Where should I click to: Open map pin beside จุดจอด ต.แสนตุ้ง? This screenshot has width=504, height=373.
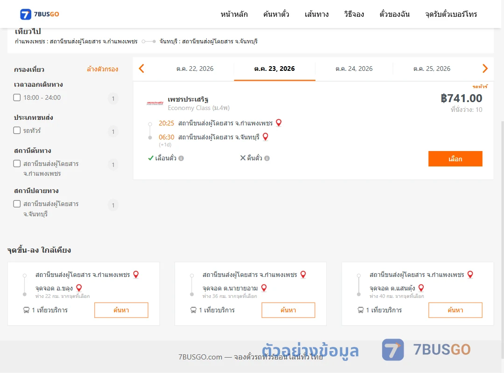point(421,288)
